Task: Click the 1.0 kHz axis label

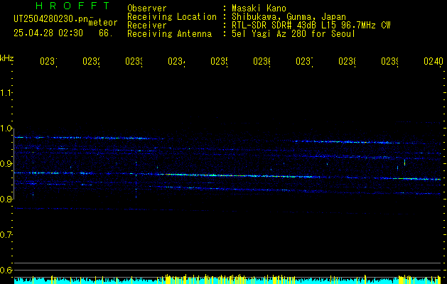Action: pos(6,129)
